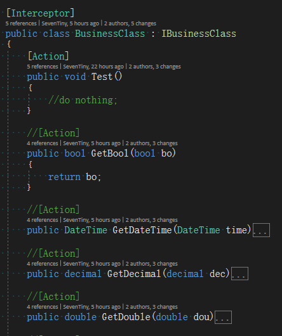
Task: Click the GetBool method name
Action: point(110,153)
